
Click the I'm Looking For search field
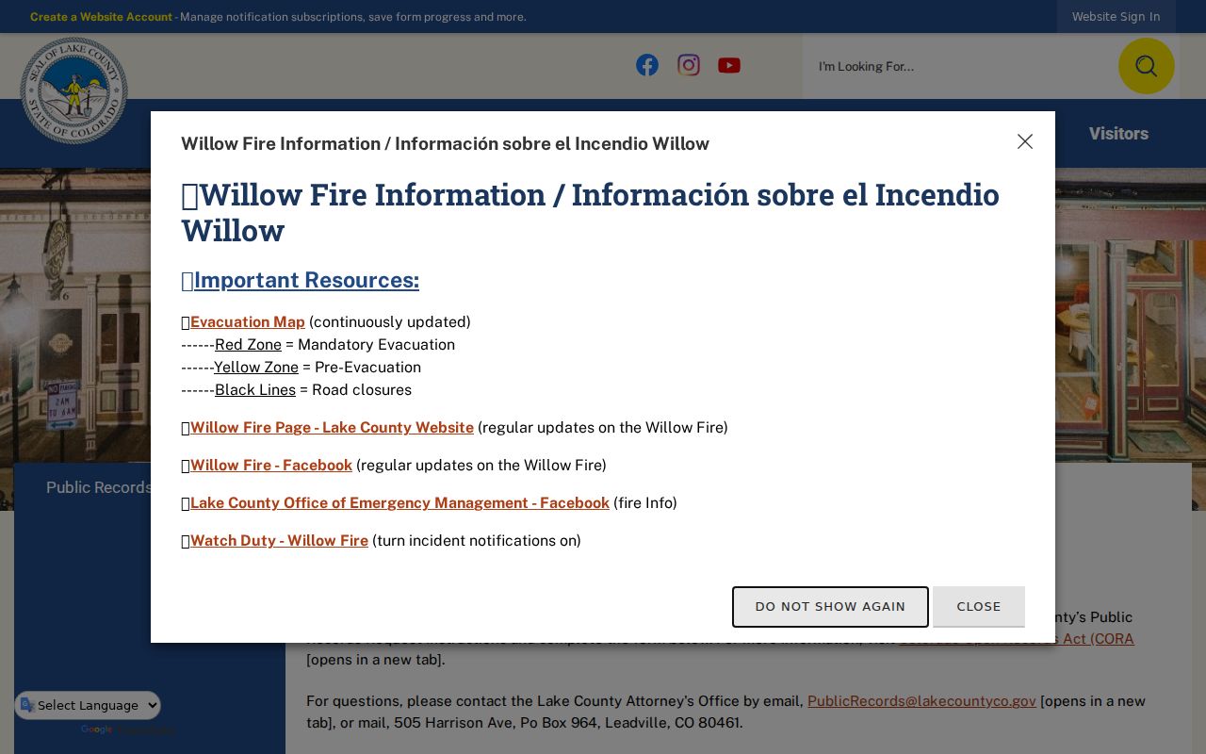point(961,66)
